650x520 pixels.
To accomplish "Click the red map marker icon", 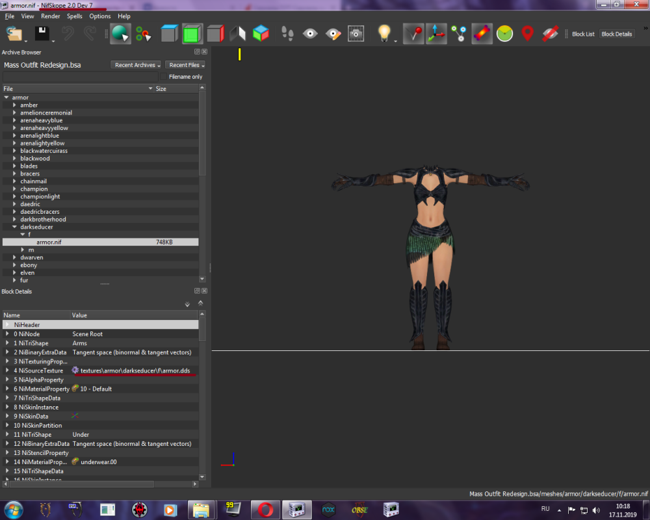I will (x=527, y=34).
